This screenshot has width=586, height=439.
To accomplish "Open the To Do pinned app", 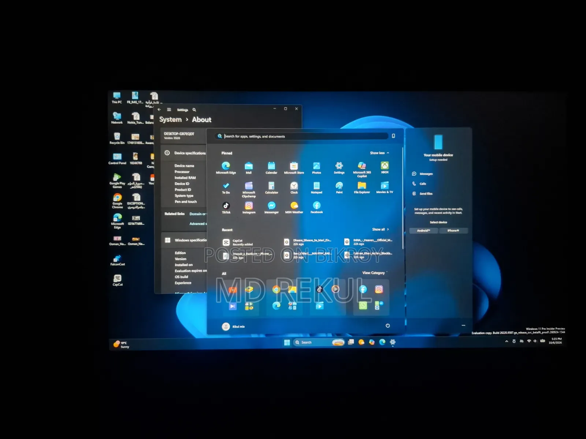I will coord(226,188).
